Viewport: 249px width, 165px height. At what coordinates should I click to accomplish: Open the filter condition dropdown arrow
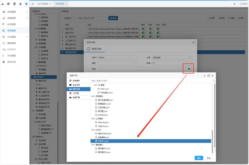[x=75, y=18]
